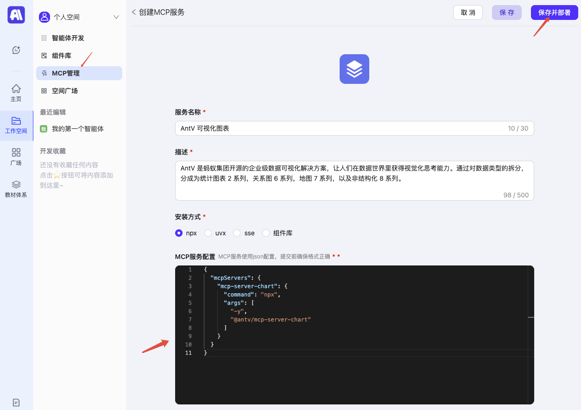Click the 最近编辑 section heading
Viewport: 581px width, 410px height.
coord(53,112)
